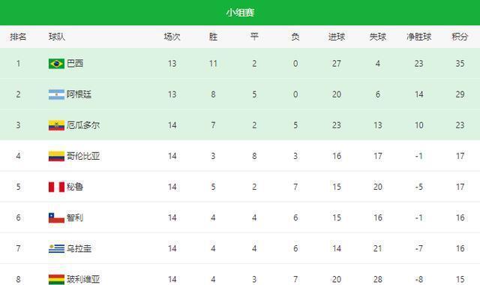
Task: Open the 哥伦比亚 team link
Action: 83,156
